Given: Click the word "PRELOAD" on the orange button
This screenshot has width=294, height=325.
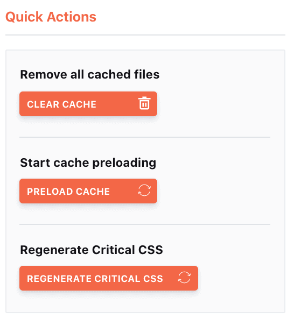Looking at the screenshot, I should pos(50,192).
